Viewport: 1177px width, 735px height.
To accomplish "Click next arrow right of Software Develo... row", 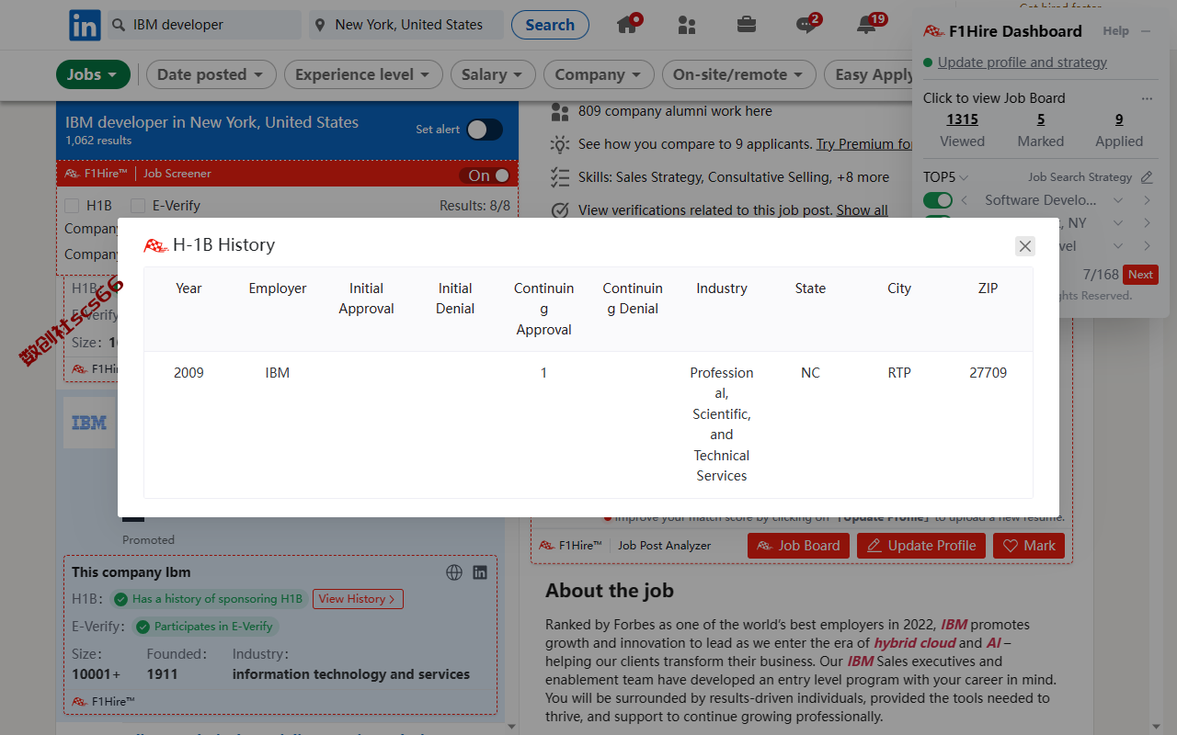I will [1148, 200].
